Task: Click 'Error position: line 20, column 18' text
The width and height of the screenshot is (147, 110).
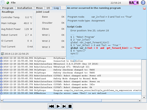Action: point(90,31)
